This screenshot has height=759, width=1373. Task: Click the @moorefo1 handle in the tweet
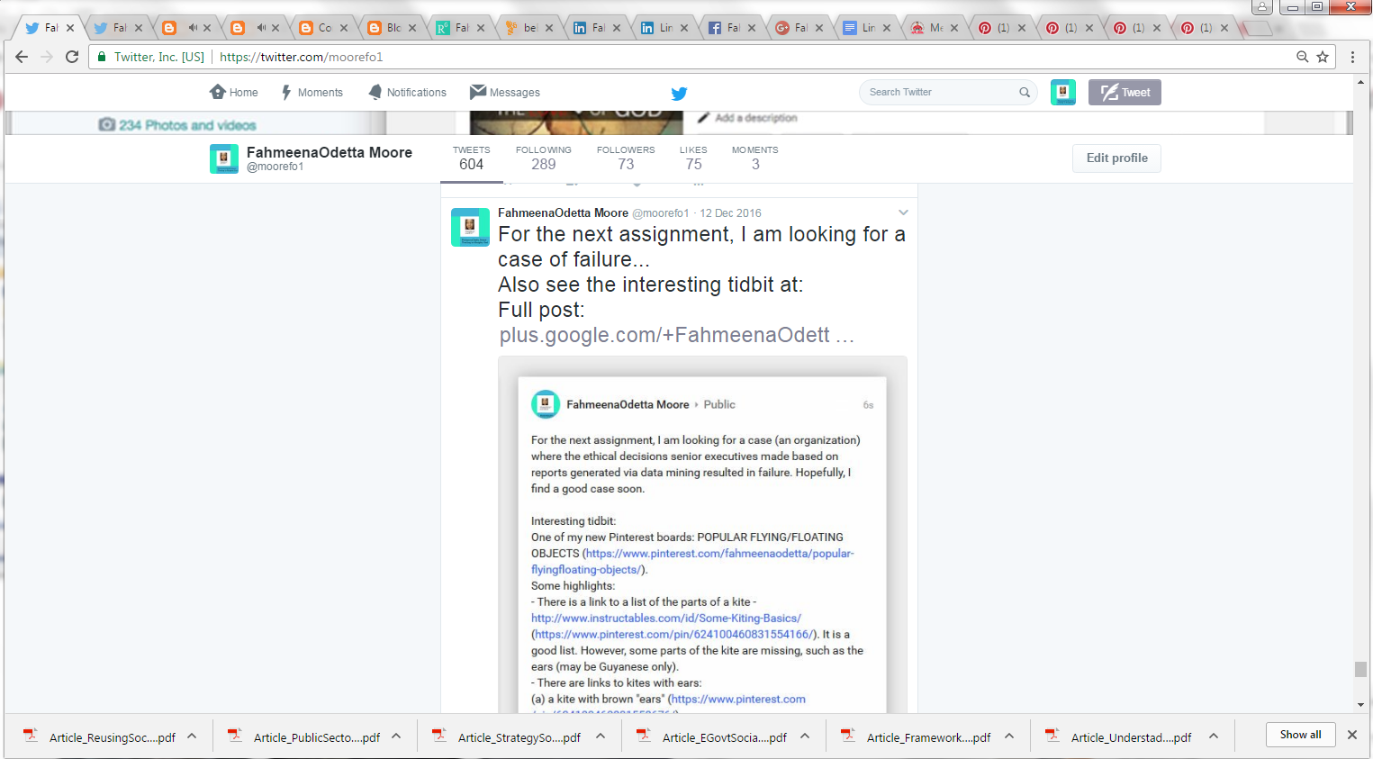click(660, 213)
